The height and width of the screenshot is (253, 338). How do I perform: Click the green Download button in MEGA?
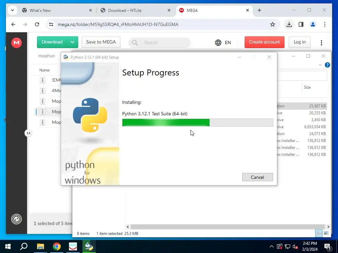pyautogui.click(x=52, y=42)
